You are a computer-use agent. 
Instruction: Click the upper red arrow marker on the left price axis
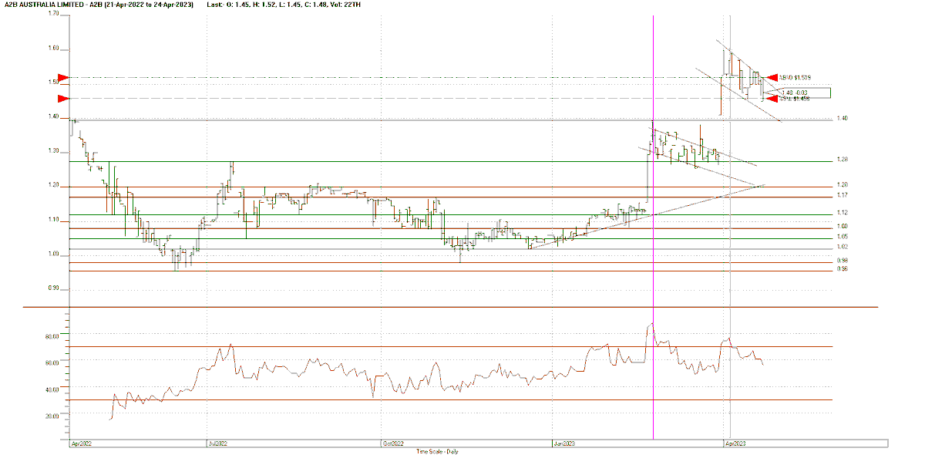tap(63, 78)
